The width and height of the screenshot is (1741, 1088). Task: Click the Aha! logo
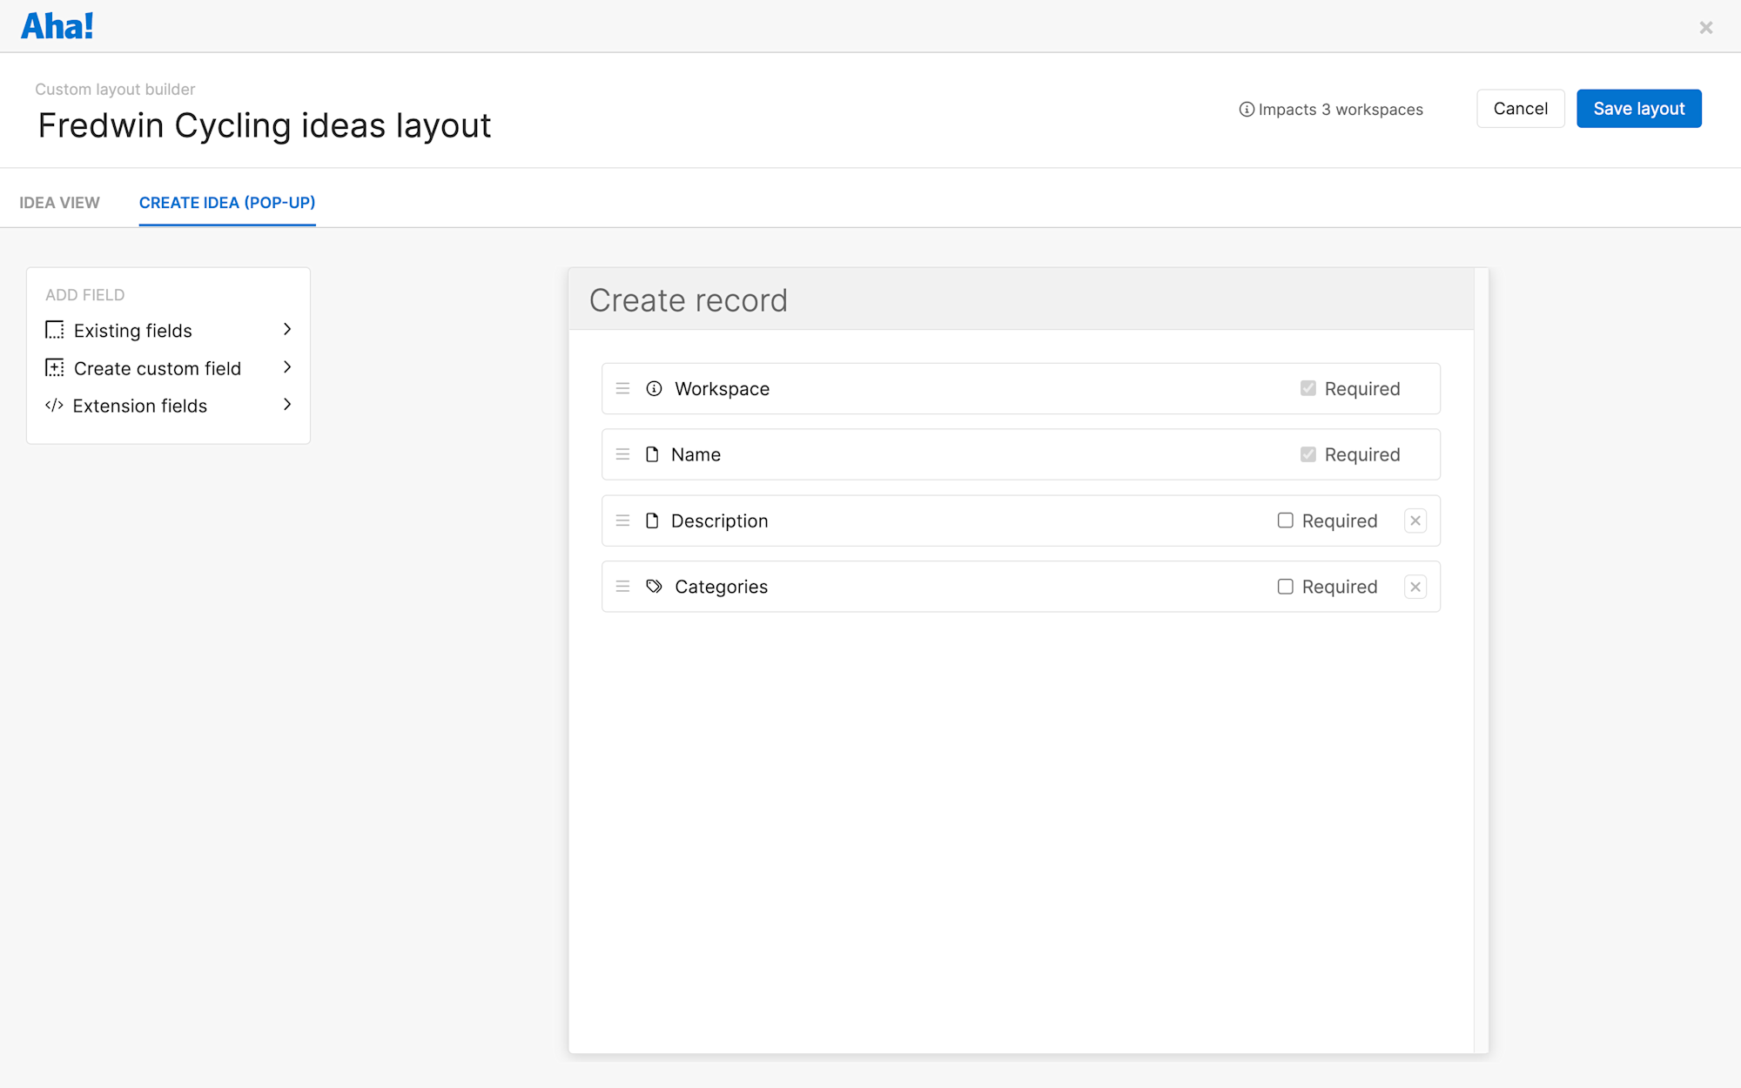pyautogui.click(x=57, y=26)
